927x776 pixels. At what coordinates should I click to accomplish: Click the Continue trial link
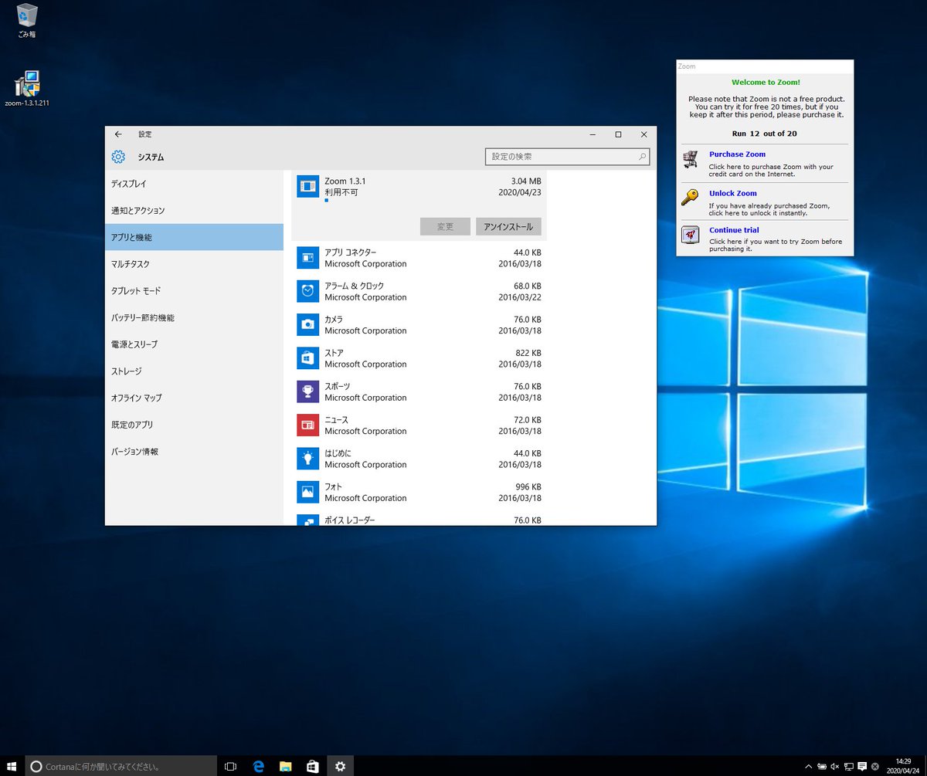coord(734,230)
